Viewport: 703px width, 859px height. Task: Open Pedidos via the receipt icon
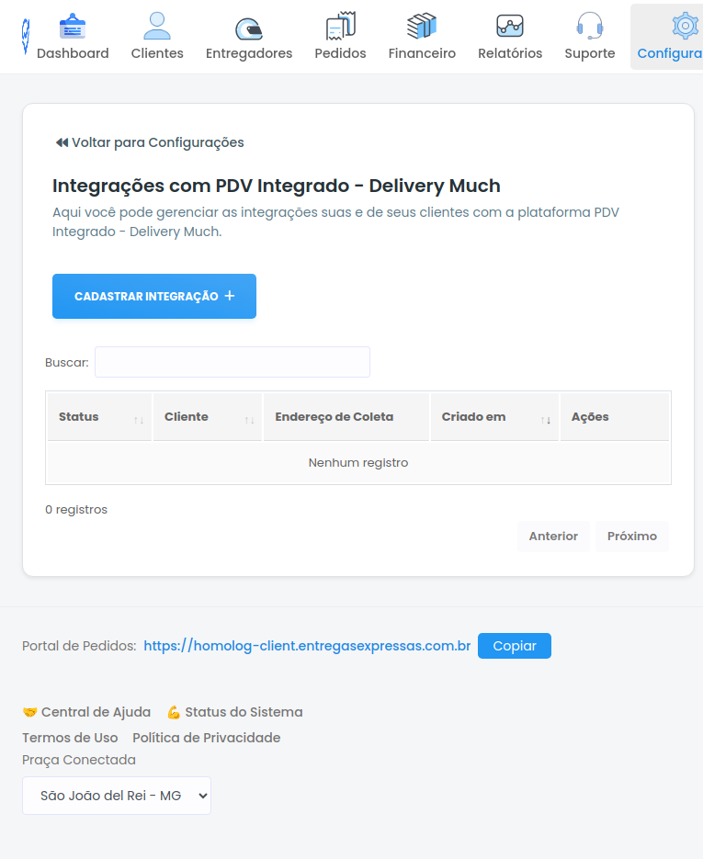(x=340, y=25)
